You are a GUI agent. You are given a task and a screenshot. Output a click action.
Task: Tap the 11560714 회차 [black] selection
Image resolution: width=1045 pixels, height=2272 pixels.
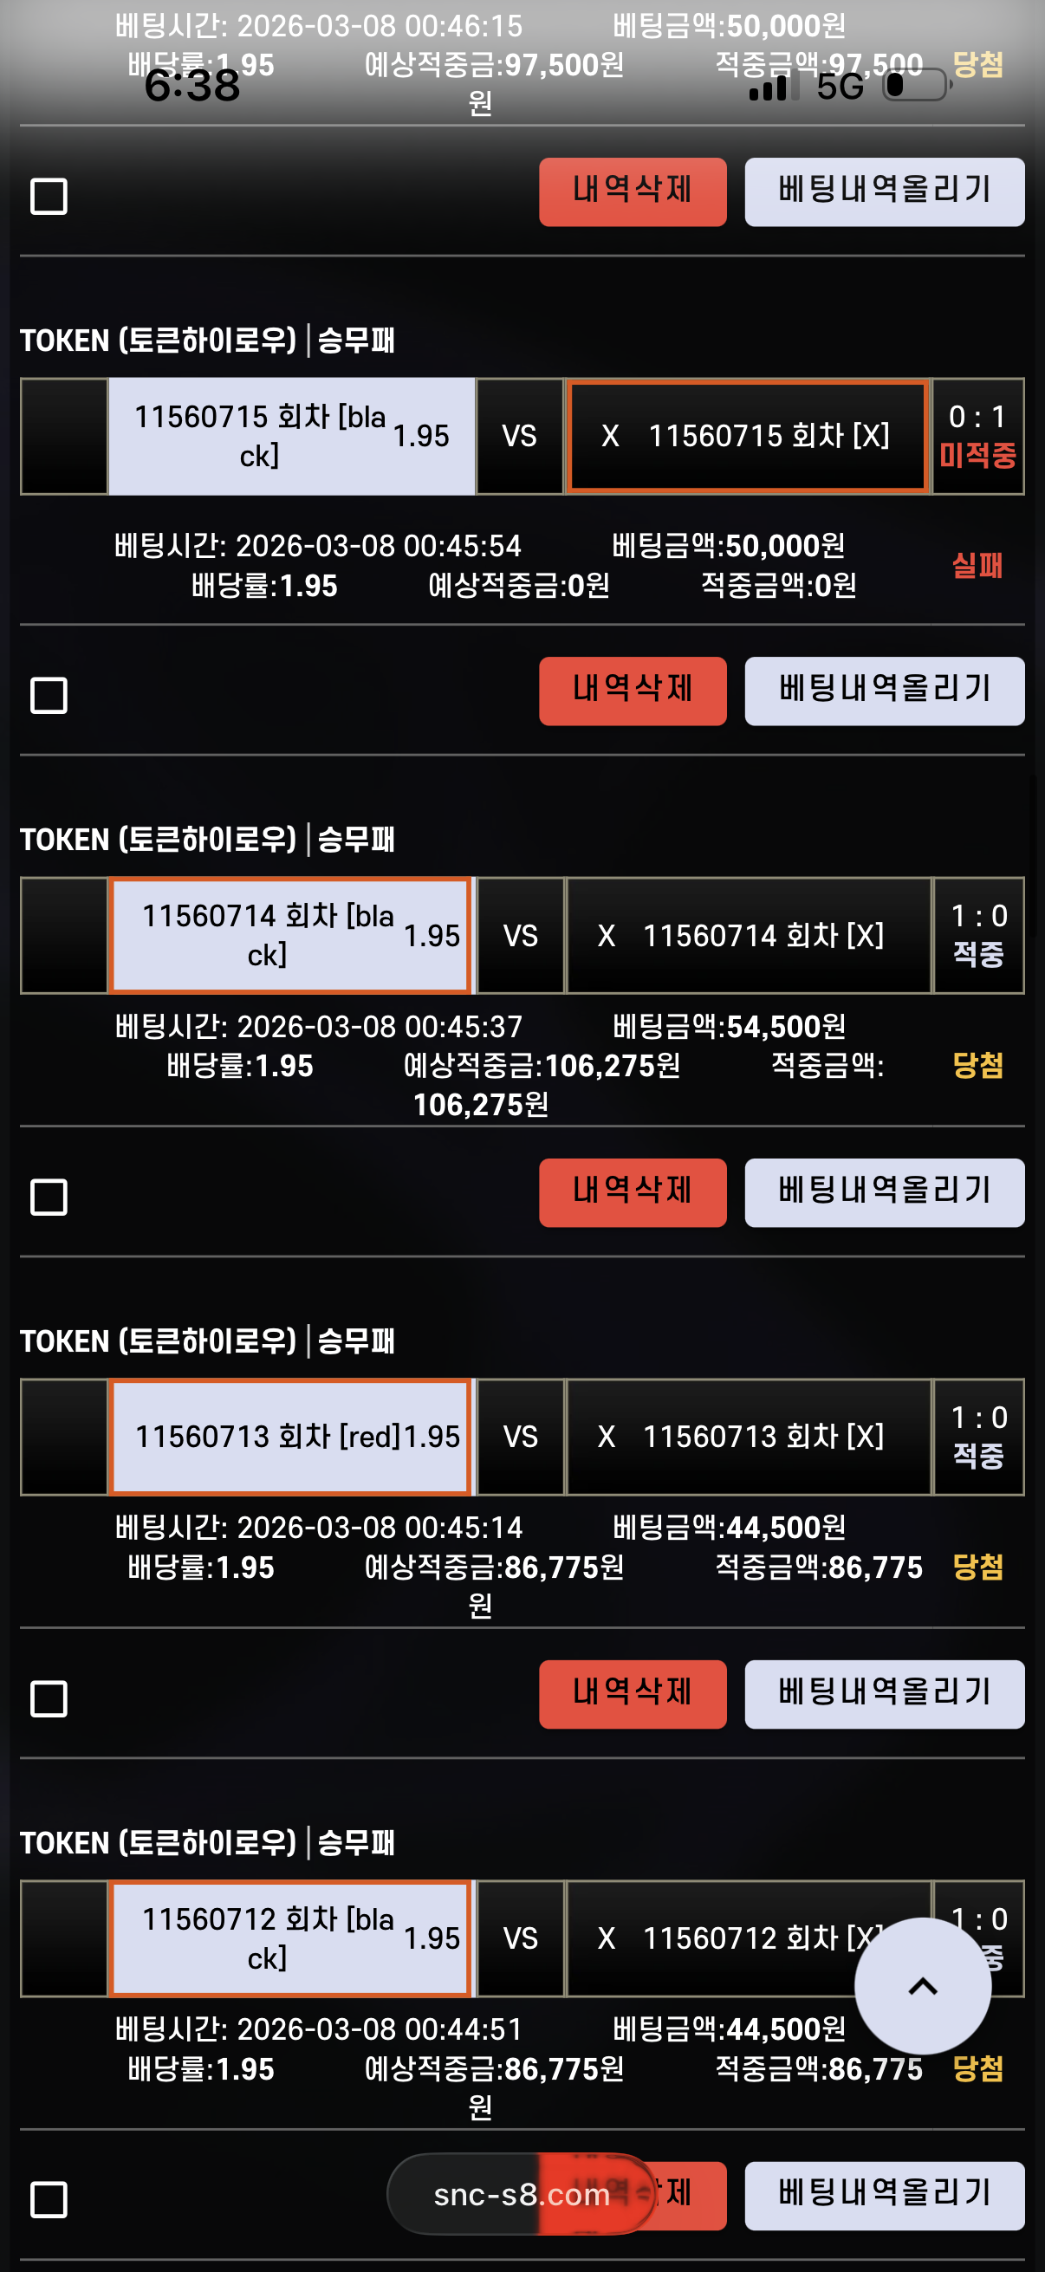pos(291,935)
